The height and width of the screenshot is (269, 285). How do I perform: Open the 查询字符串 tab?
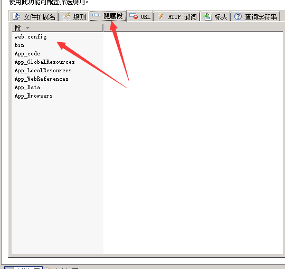coord(255,16)
